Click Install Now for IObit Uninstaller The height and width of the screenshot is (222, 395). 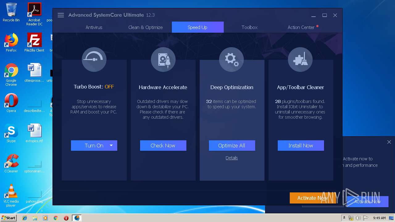coord(301,146)
